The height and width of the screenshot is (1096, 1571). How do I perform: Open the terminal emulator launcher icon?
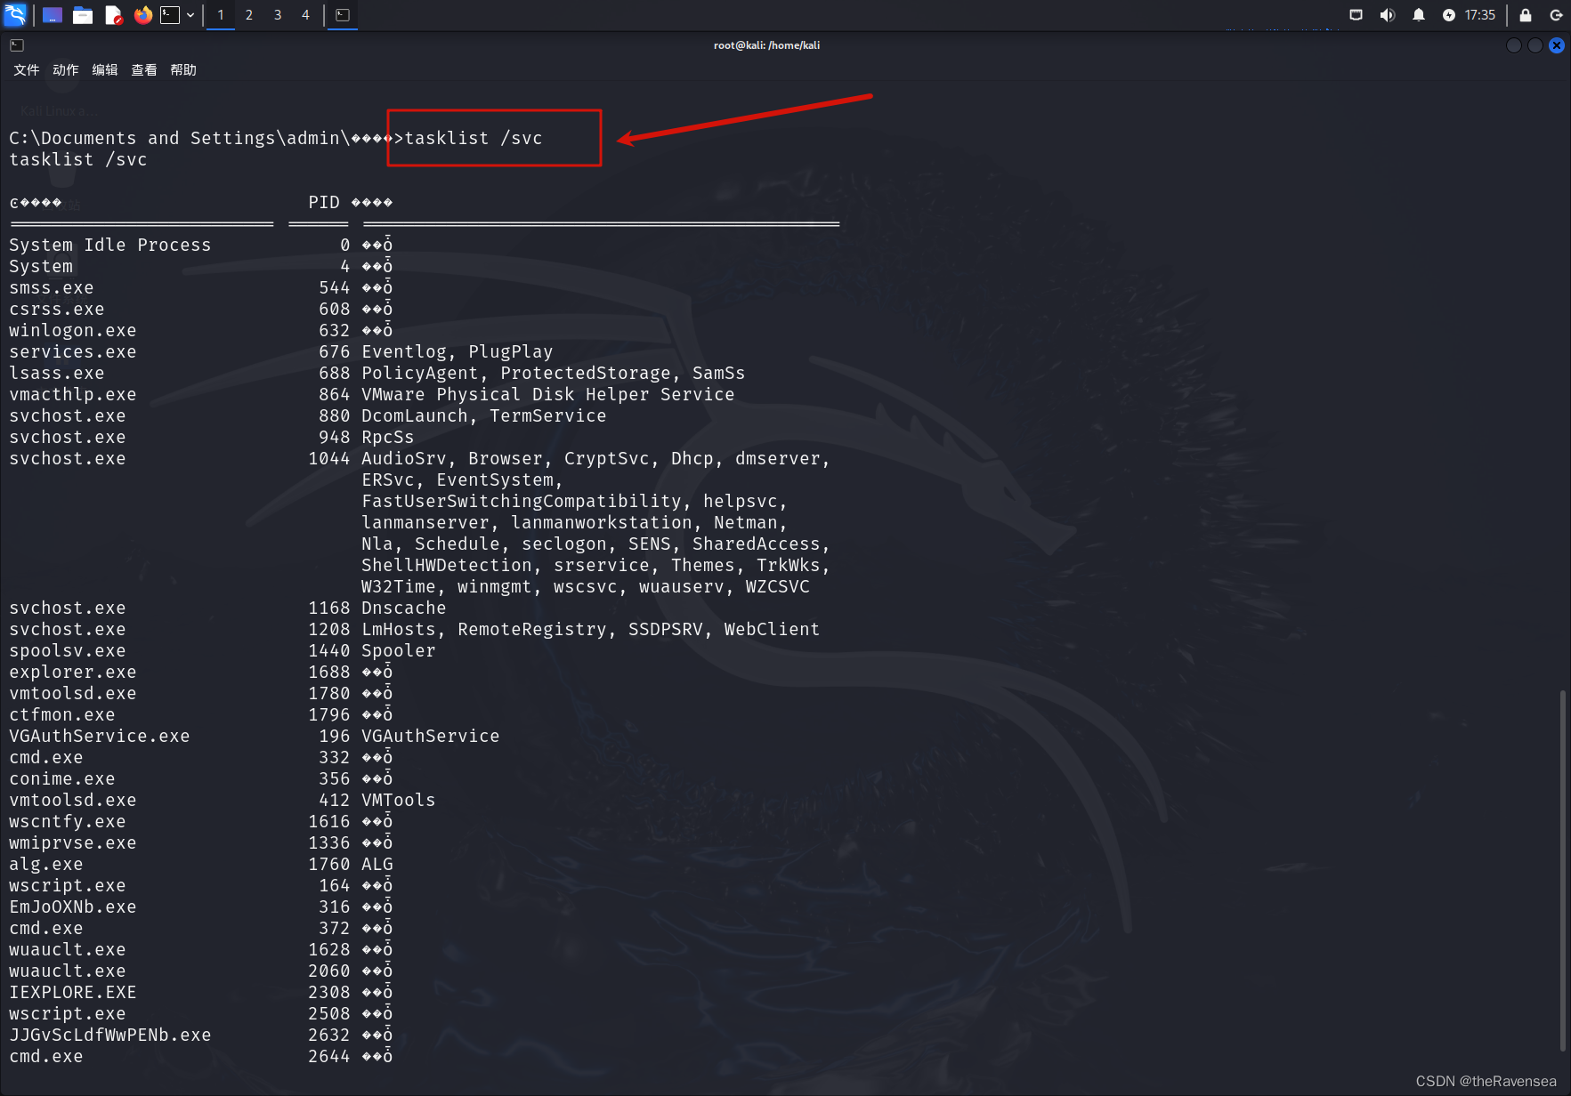pyautogui.click(x=170, y=15)
